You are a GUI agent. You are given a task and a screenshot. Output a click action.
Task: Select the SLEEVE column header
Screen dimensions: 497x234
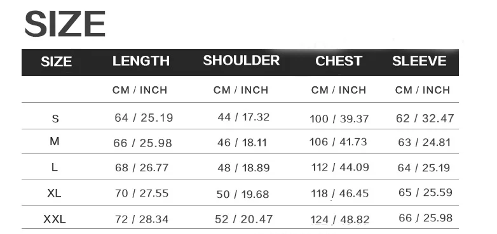pos(419,61)
